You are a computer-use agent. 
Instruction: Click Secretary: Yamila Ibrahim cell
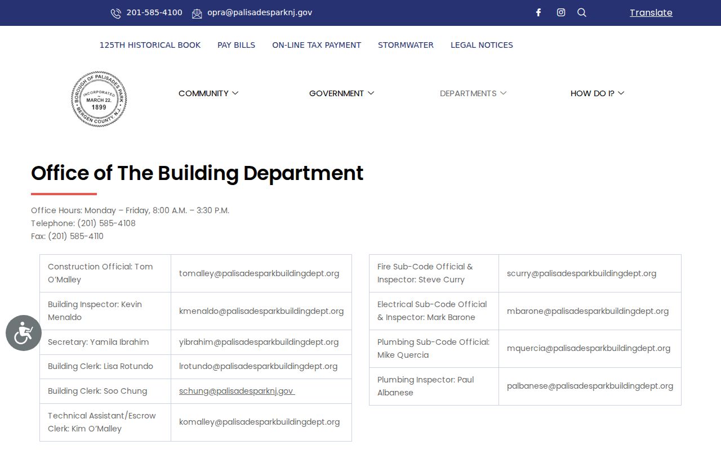[x=105, y=342]
